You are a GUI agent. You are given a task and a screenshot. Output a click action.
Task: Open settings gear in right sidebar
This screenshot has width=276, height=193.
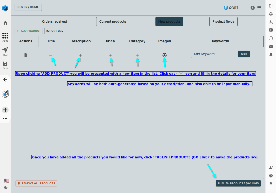tap(271, 14)
